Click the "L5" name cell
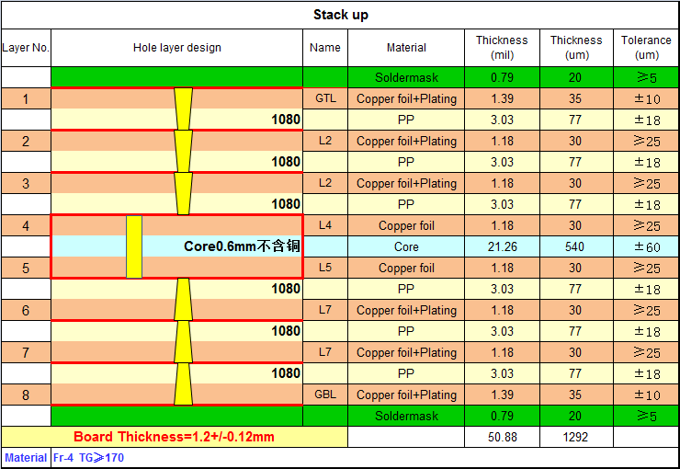 pyautogui.click(x=325, y=268)
